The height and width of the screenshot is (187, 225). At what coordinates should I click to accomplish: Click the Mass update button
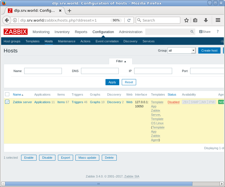click(x=87, y=158)
